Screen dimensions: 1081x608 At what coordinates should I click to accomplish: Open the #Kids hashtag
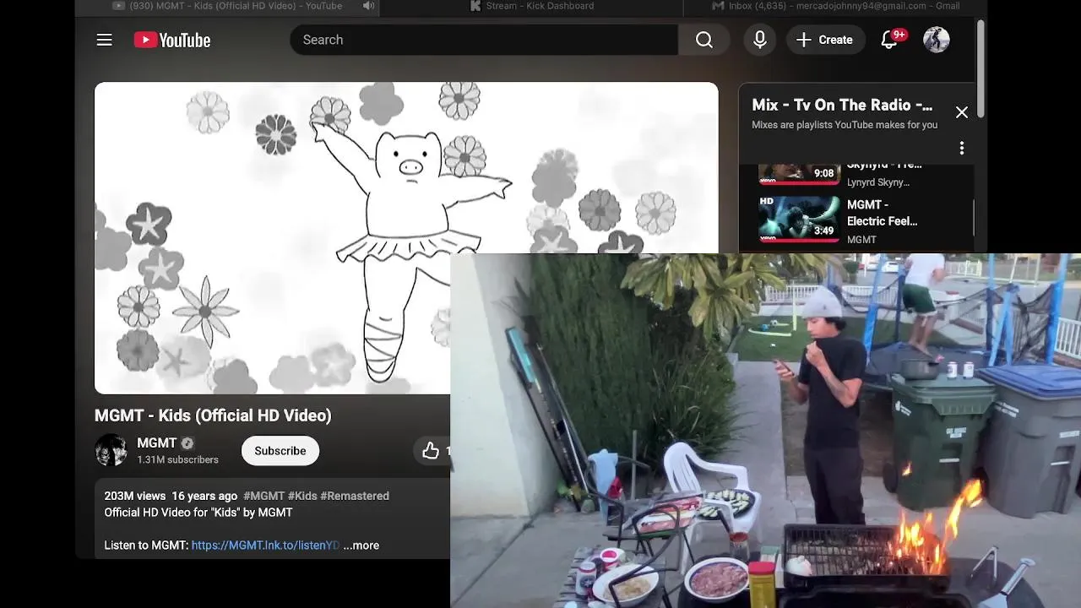click(302, 497)
